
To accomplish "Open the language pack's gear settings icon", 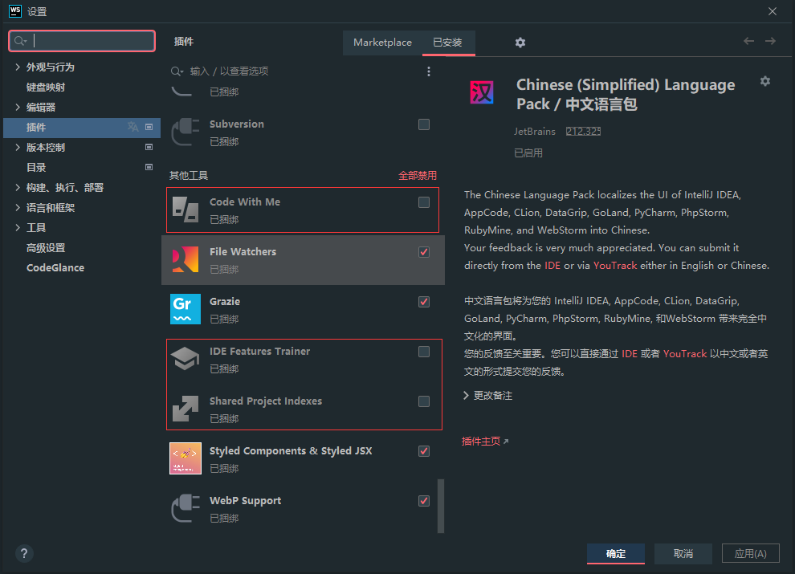I will 764,80.
